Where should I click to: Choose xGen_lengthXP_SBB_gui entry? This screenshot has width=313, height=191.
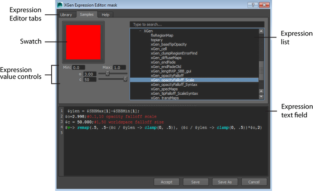click(171, 71)
